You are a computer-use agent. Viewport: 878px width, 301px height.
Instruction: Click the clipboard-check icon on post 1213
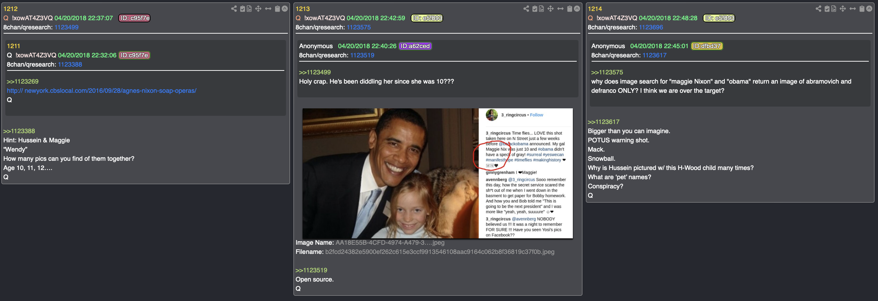(x=535, y=8)
